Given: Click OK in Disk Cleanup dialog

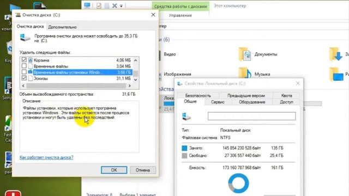Looking at the screenshot, I should [114, 170].
